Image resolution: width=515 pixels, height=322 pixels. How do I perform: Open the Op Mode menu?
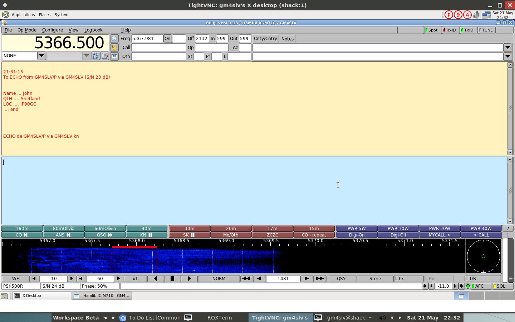click(27, 30)
